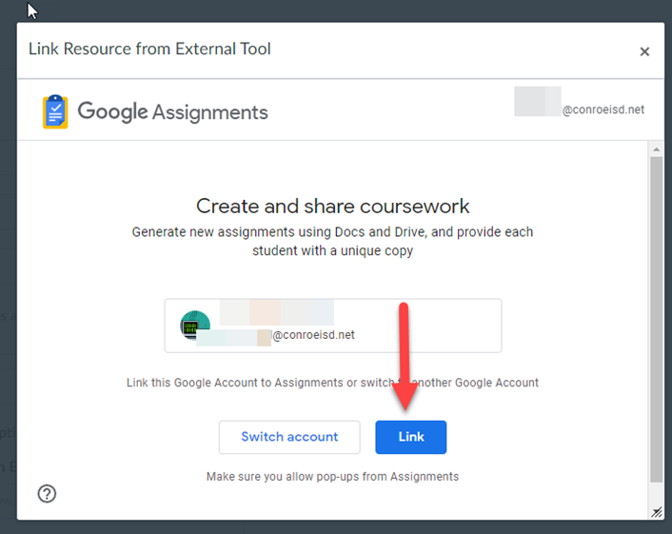Click the blurred account name in the card

(x=276, y=312)
